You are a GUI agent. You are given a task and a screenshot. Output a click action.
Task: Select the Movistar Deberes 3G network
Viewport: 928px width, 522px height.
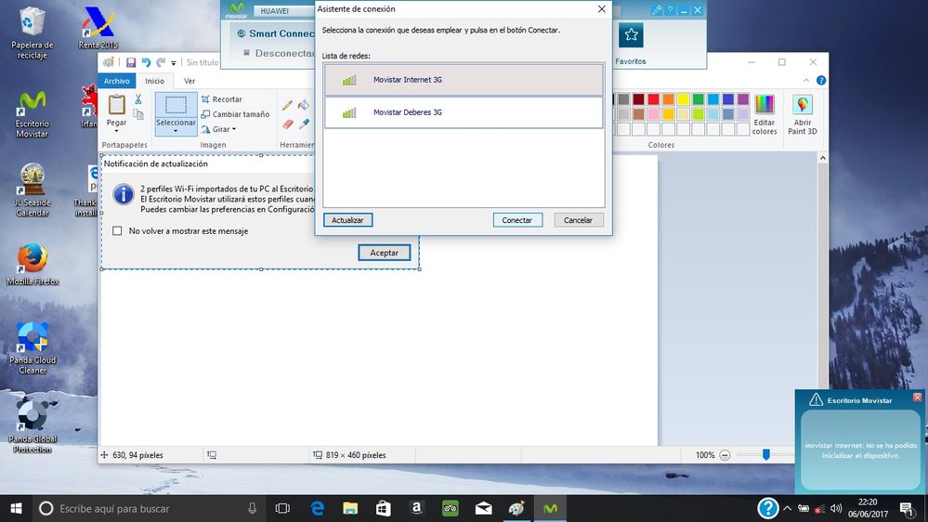[464, 112]
